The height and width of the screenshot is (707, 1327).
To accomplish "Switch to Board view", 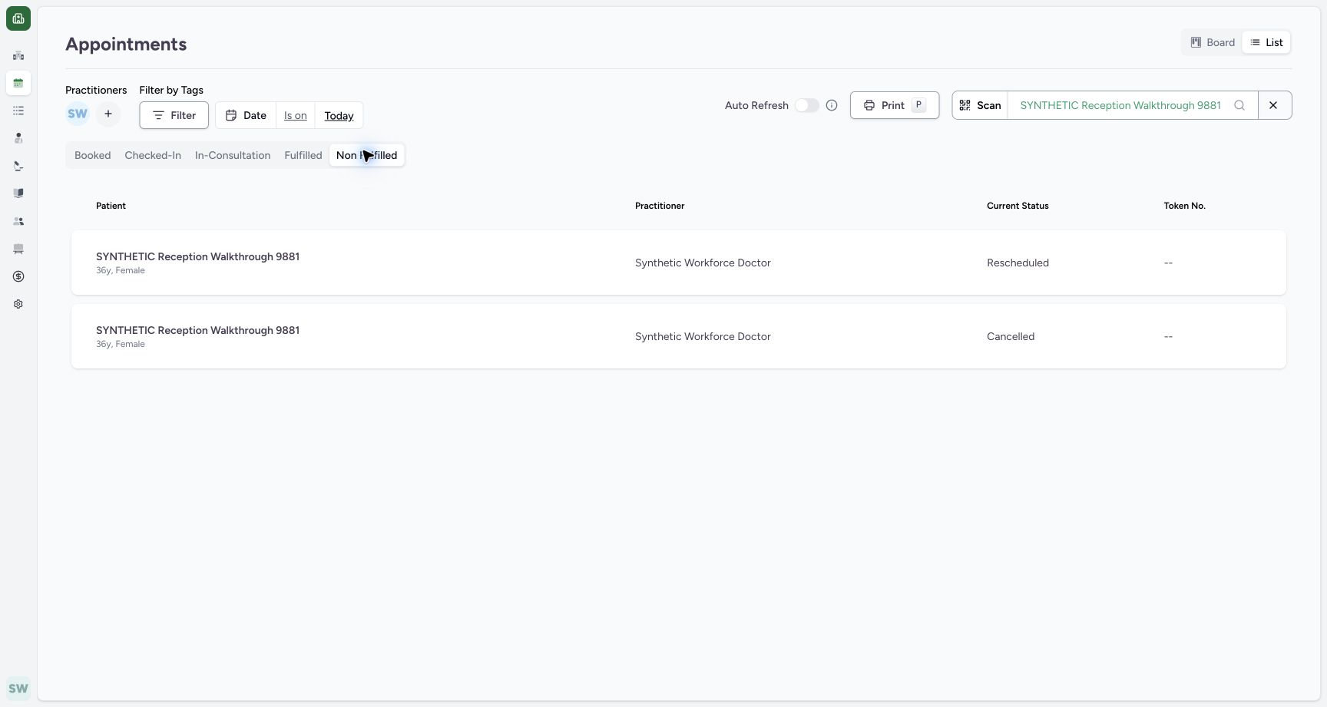I will (1213, 42).
